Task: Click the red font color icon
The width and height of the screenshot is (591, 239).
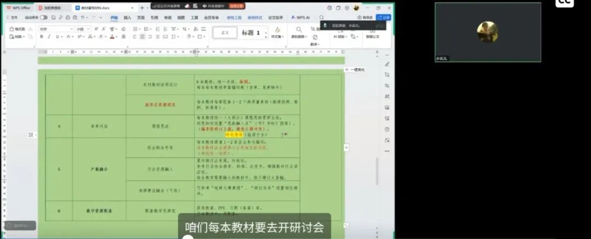Action: click(112, 37)
